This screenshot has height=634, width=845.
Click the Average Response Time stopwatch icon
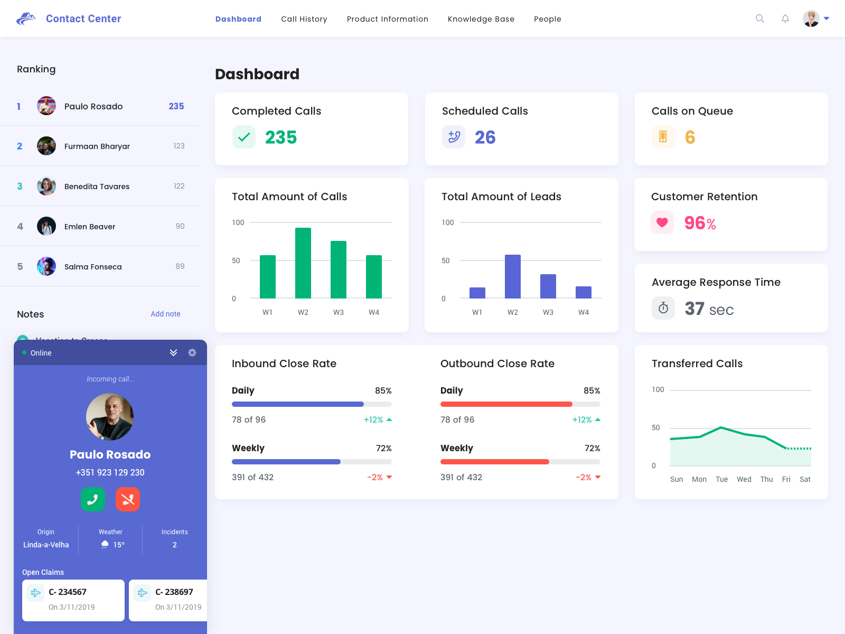tap(663, 308)
